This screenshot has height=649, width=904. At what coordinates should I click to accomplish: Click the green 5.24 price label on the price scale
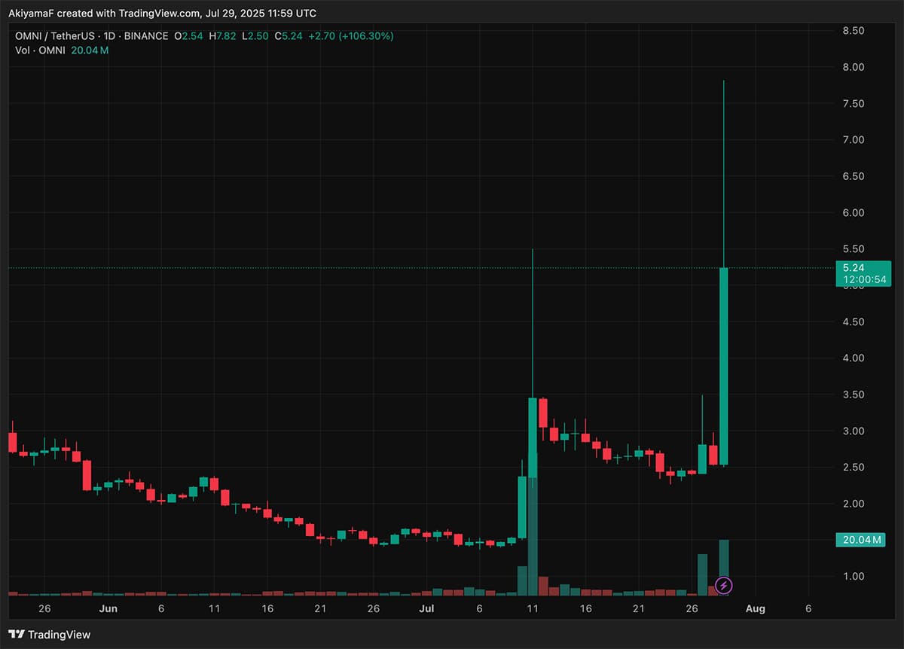pyautogui.click(x=854, y=267)
